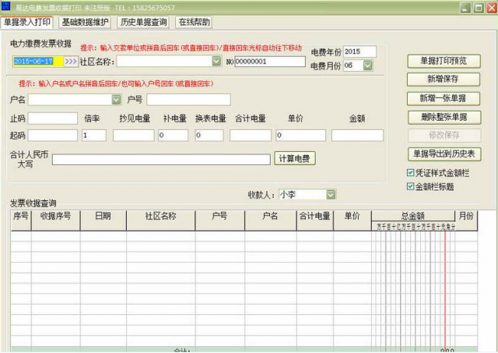This screenshot has width=498, height=353.
Task: Click the 止码 input field
Action: (53, 118)
